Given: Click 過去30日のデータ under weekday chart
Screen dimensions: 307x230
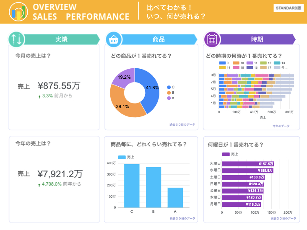Looking at the screenshot, I should click(284, 218).
